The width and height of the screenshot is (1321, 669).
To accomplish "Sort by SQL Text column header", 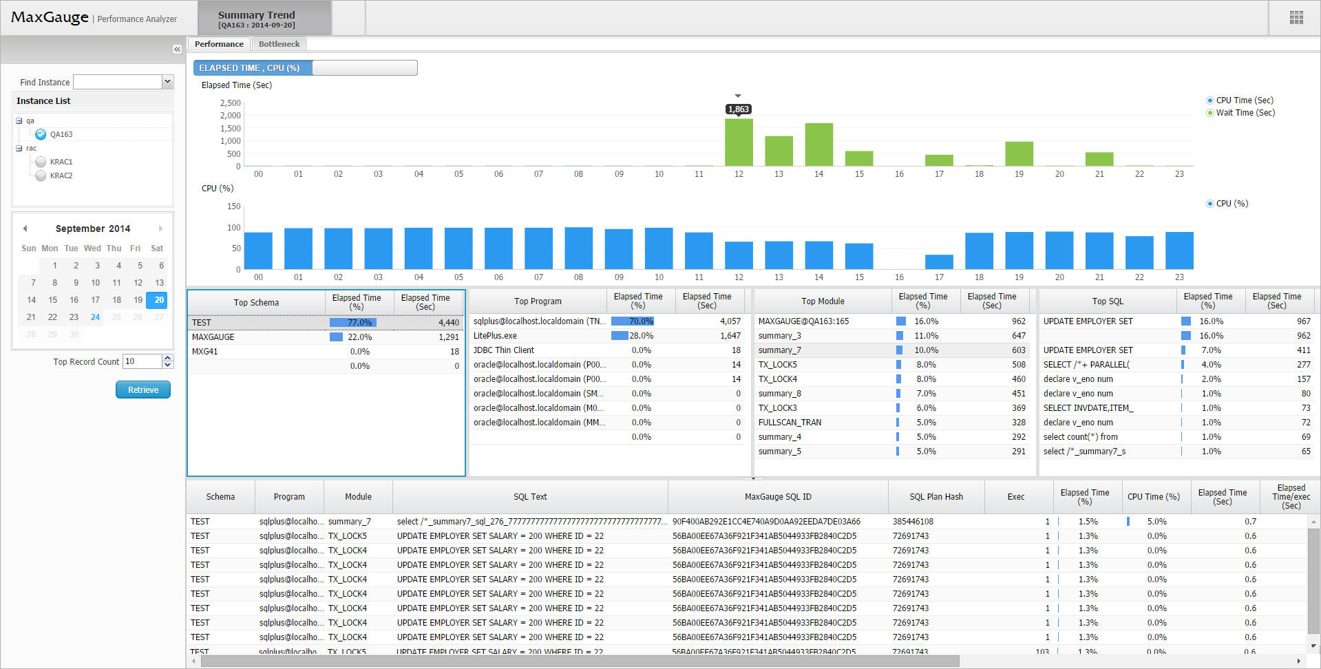I will (530, 496).
